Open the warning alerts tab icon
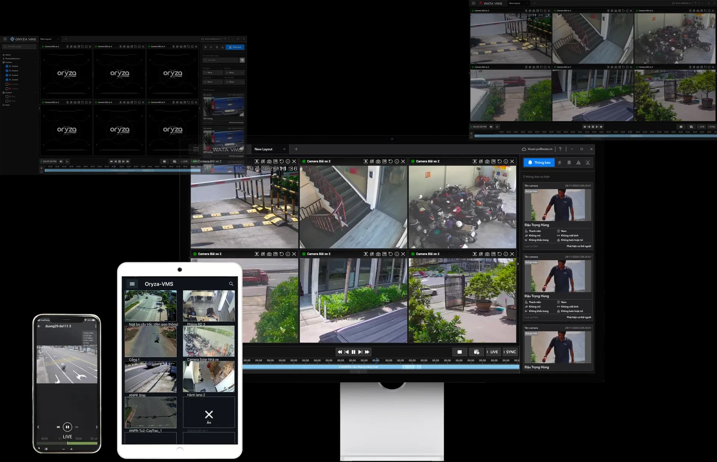 click(x=578, y=162)
